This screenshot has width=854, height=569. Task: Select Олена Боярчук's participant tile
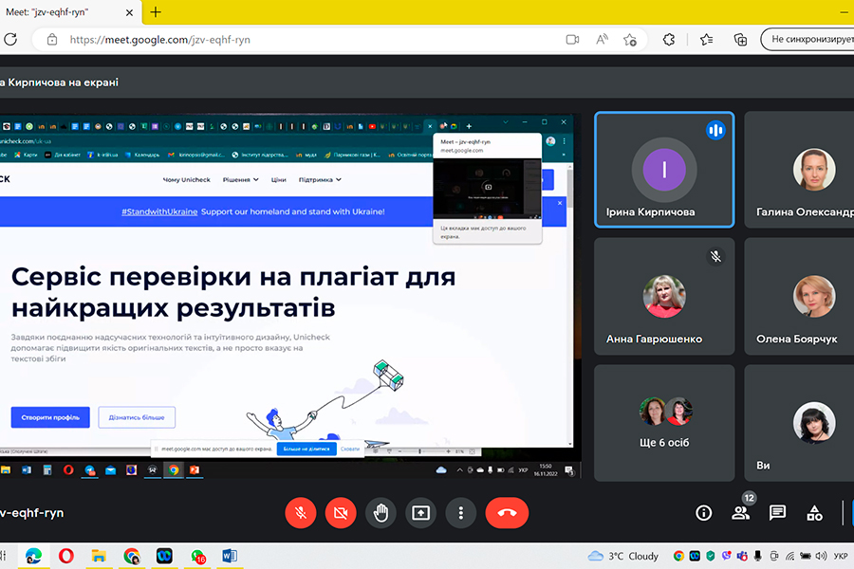coord(799,297)
